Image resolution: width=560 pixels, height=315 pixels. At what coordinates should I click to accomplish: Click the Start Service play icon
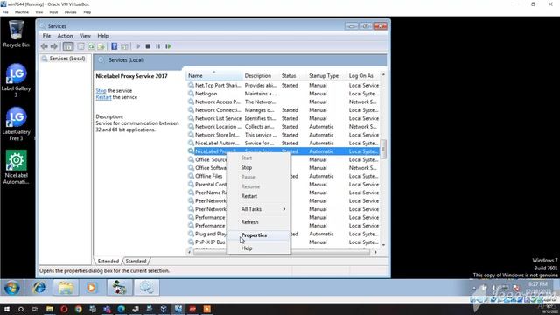138,46
